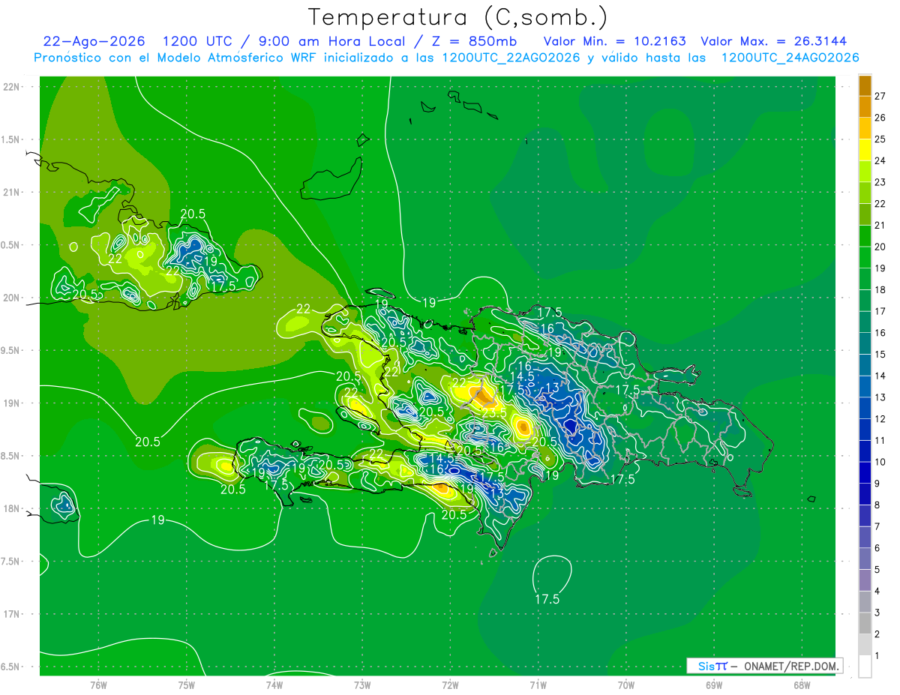Click the '23.5' contour label on the map
Image resolution: width=900 pixels, height=695 pixels.
[493, 412]
